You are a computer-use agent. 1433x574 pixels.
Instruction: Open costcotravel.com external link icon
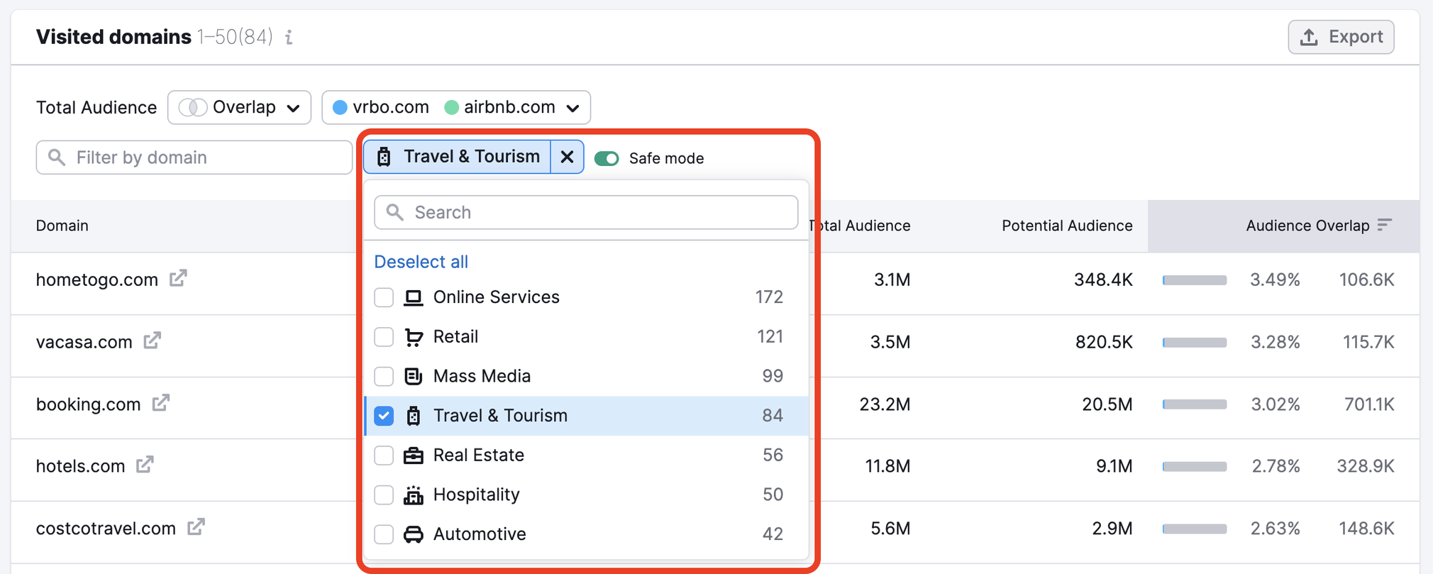pos(197,527)
